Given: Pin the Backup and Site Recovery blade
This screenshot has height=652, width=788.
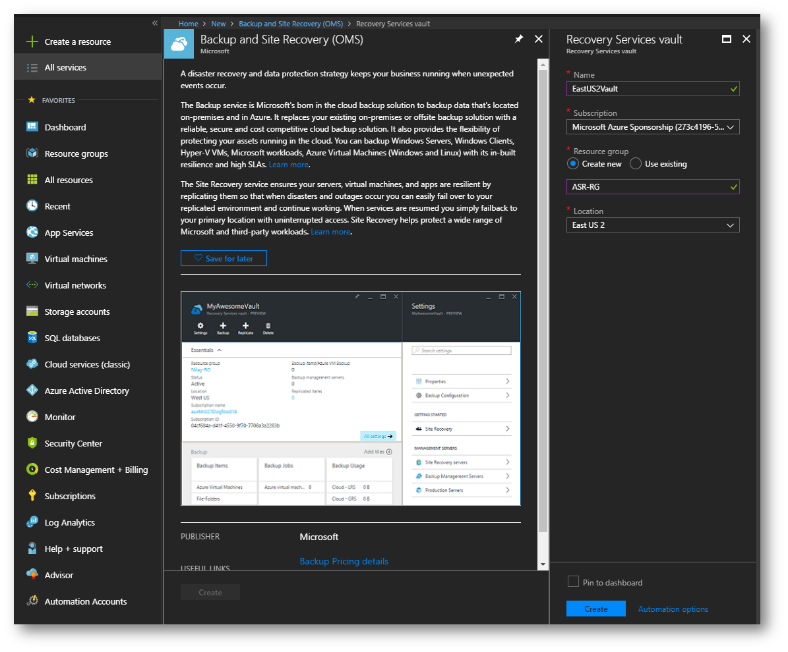Looking at the screenshot, I should click(519, 39).
